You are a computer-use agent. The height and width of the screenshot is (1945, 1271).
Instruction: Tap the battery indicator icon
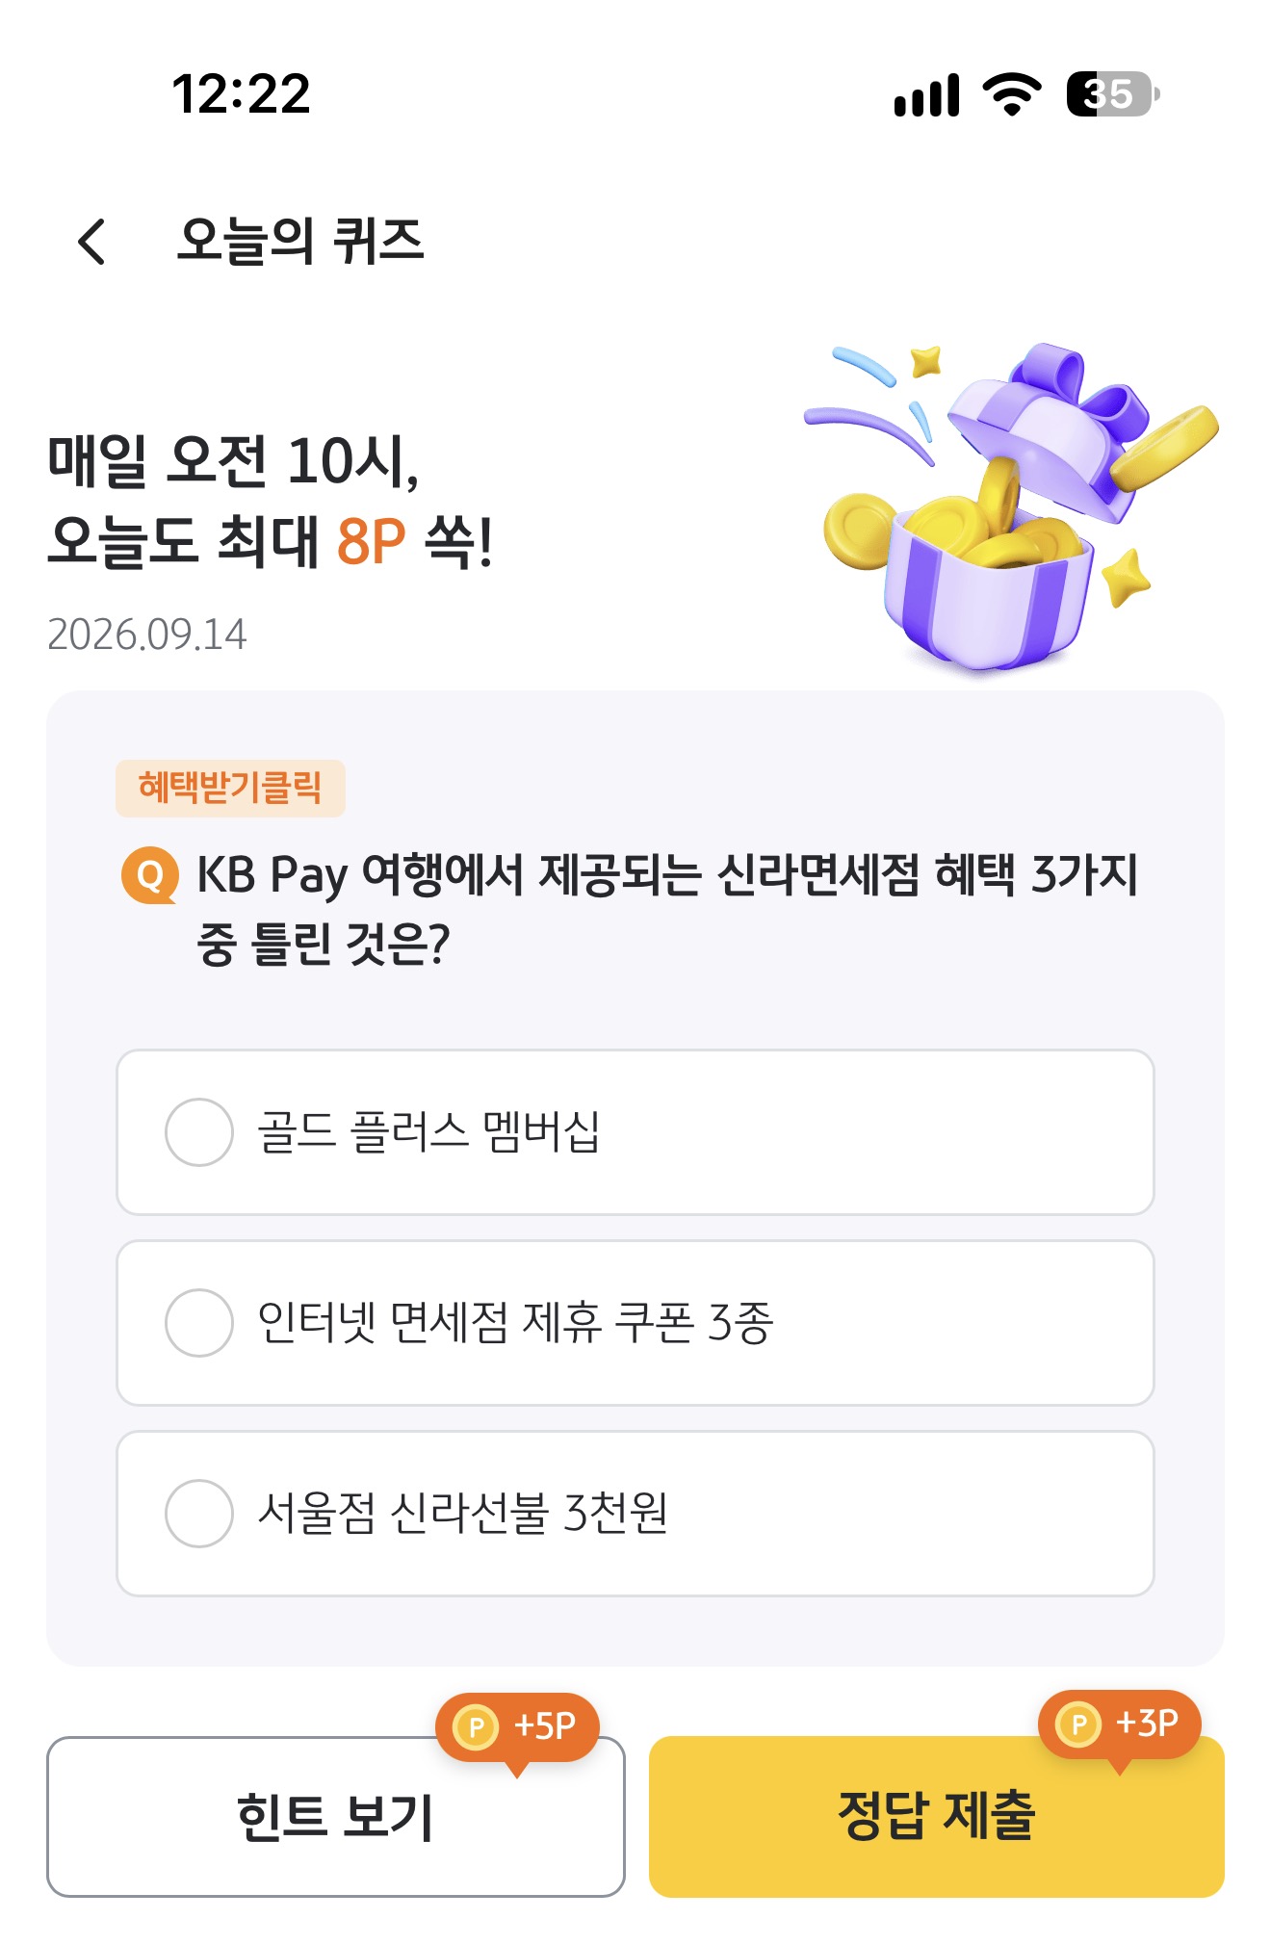[x=1113, y=94]
